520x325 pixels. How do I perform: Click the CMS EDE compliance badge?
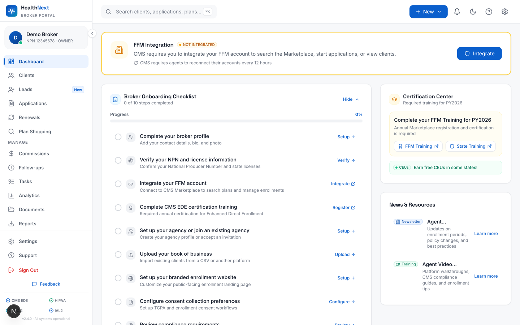click(x=17, y=300)
